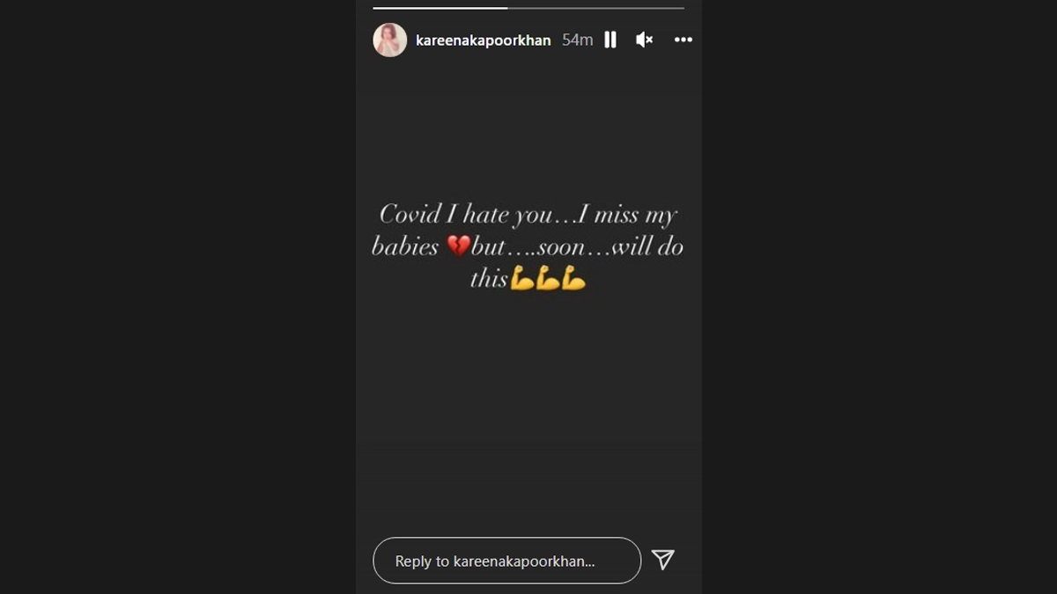The width and height of the screenshot is (1057, 594).
Task: Click the word "this" before the emojis
Action: [489, 279]
